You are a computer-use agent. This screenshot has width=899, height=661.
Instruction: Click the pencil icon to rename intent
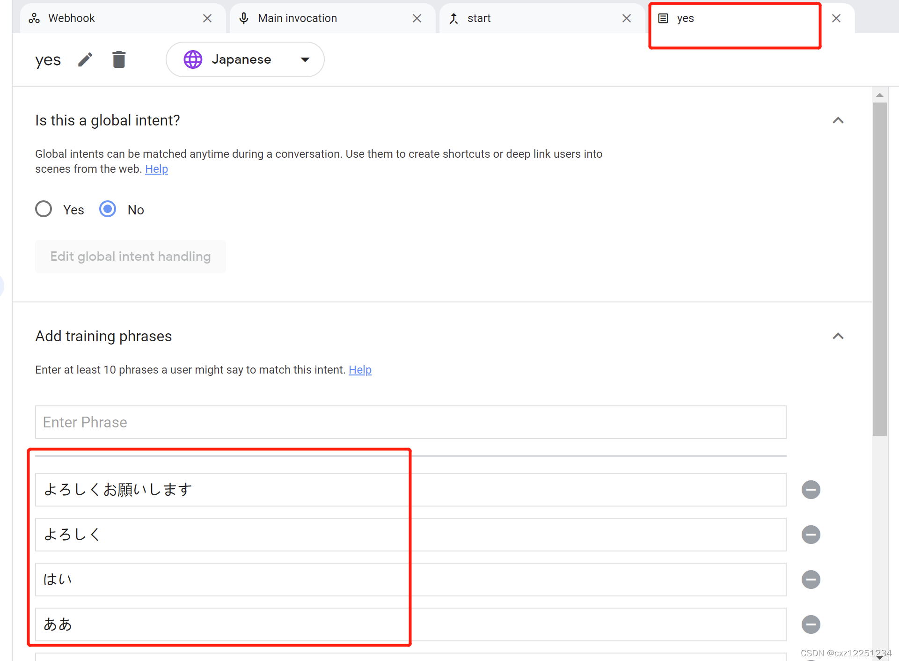[85, 60]
